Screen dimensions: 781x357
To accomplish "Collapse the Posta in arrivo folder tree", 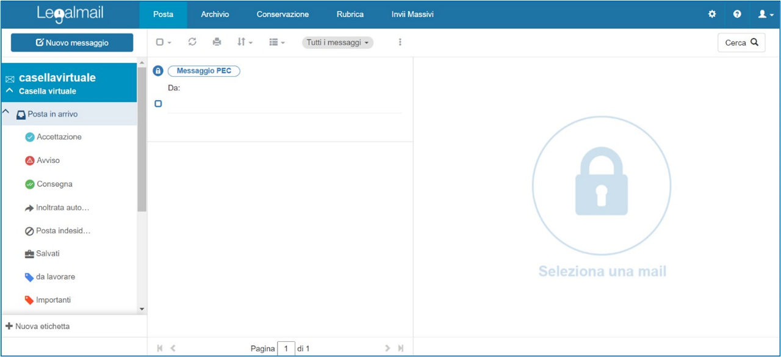I will point(6,113).
